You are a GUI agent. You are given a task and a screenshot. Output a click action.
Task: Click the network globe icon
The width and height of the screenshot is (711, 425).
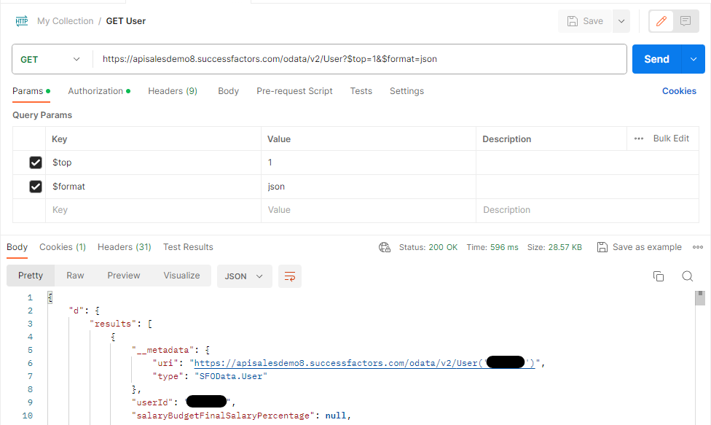[385, 247]
